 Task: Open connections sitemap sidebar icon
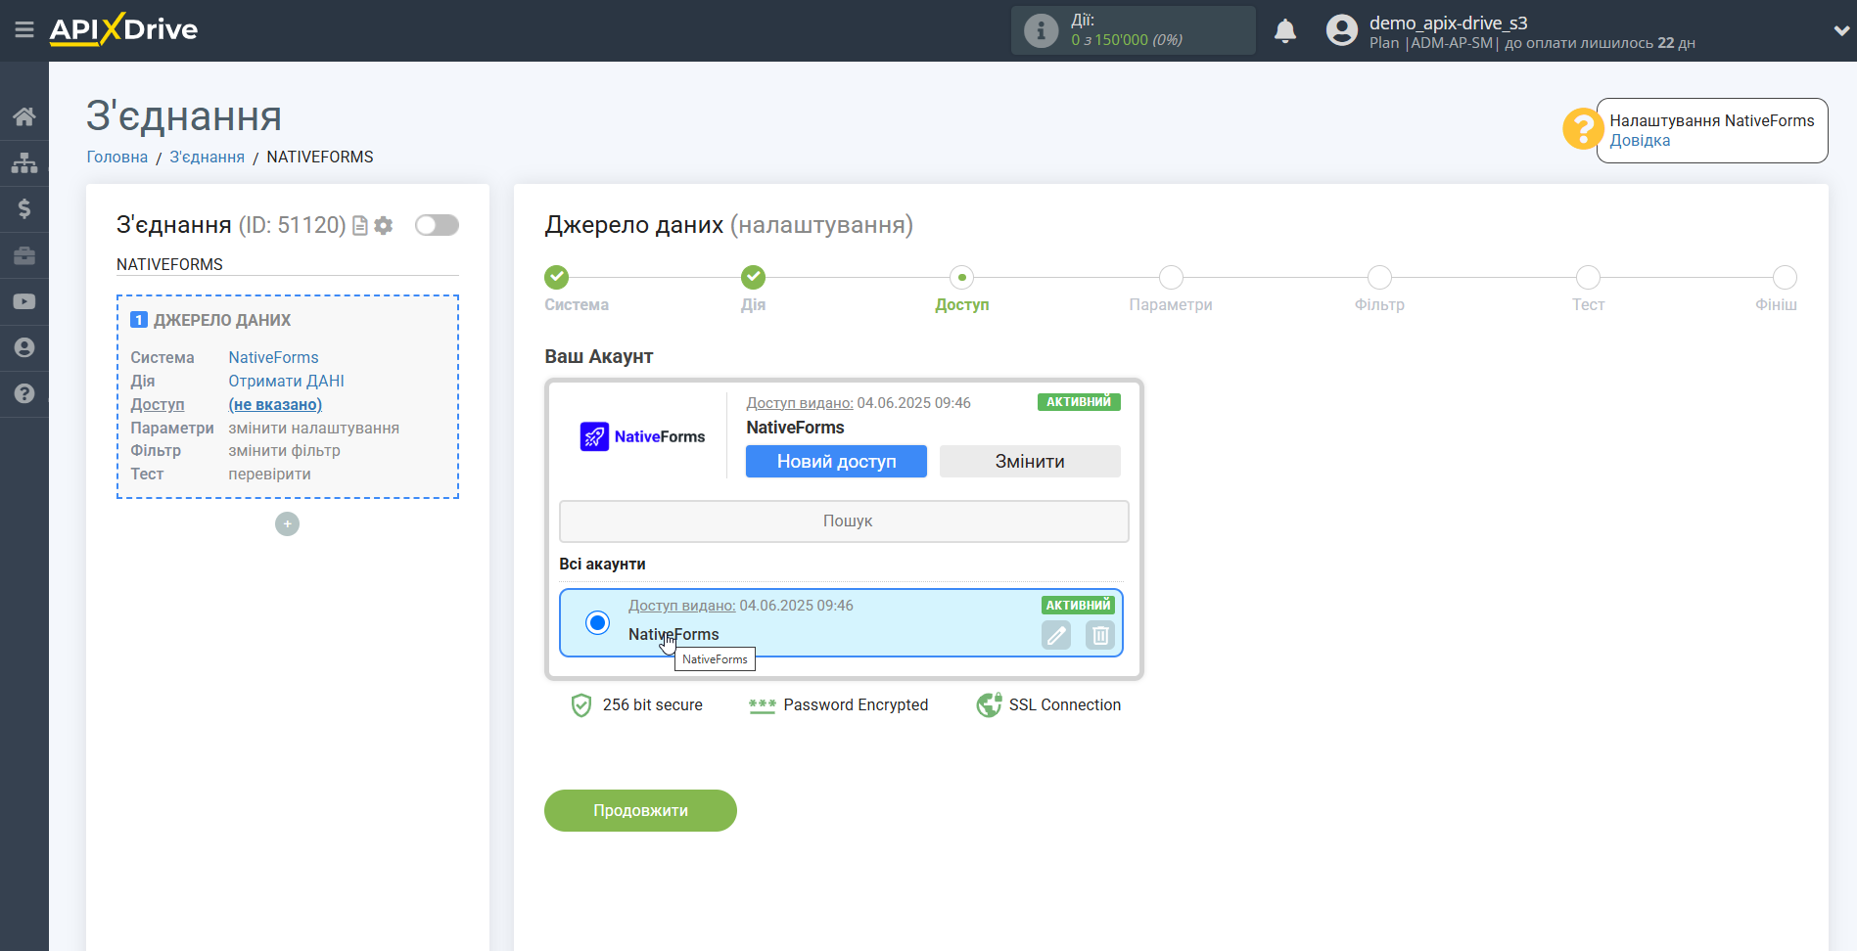(24, 162)
